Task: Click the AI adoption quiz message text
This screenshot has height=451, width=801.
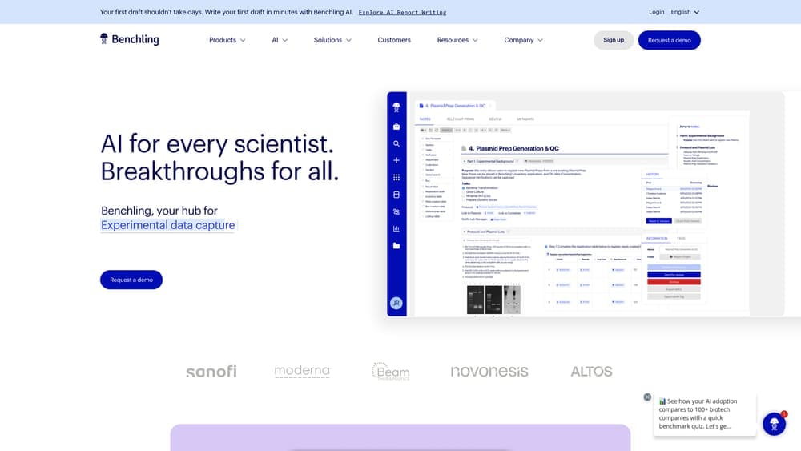Action: (698, 413)
